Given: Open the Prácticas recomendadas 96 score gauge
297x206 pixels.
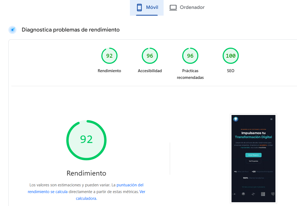Looking at the screenshot, I should tap(190, 56).
